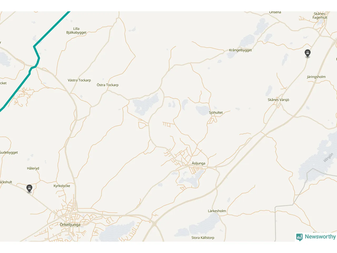This screenshot has height=253, width=337.
Task: Click the Sjöhultet label
Action: click(216, 113)
